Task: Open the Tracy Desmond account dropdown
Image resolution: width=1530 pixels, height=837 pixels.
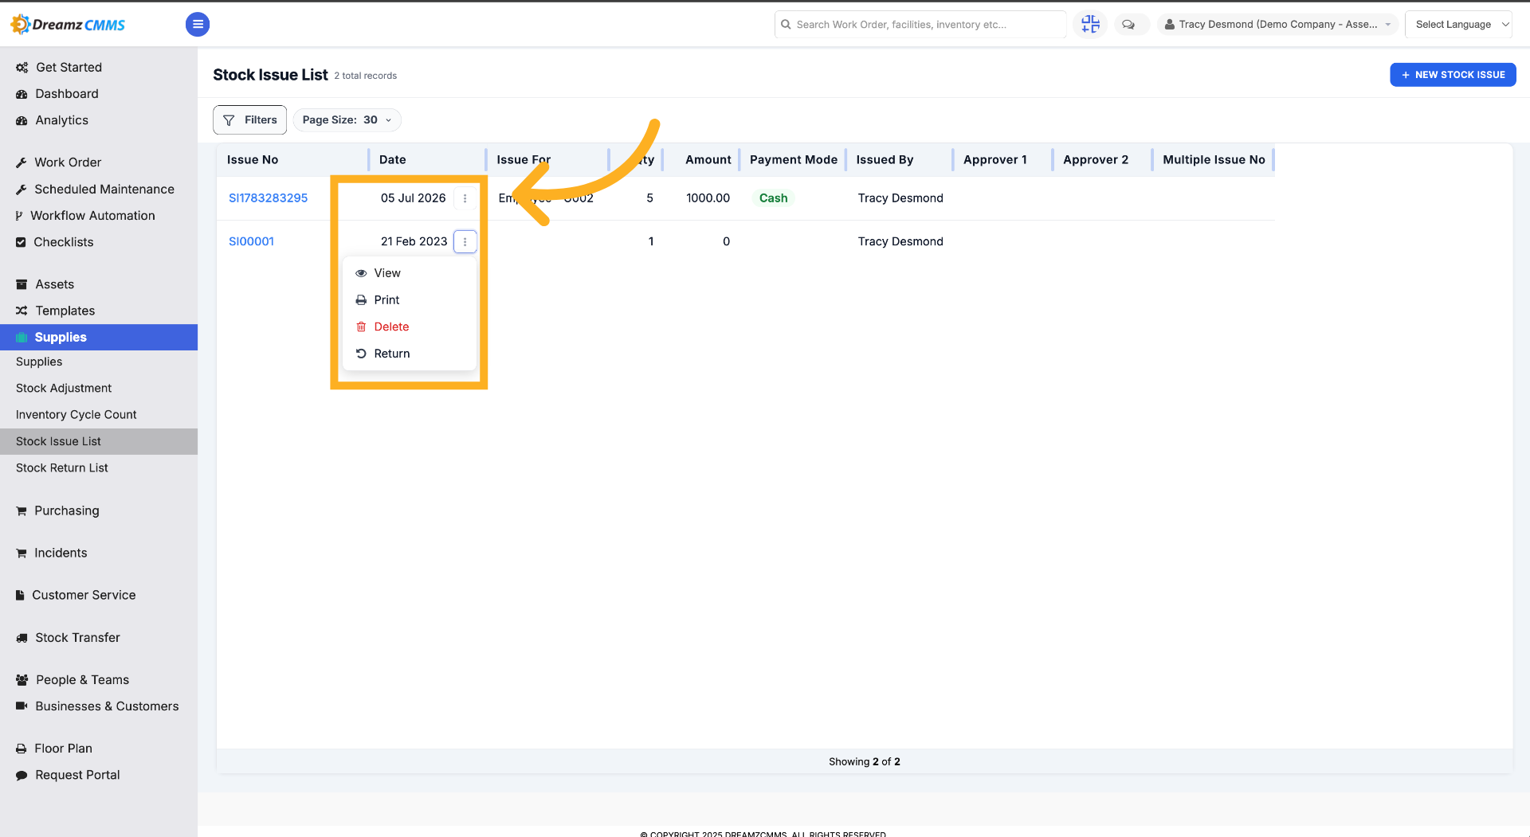Action: (1277, 25)
